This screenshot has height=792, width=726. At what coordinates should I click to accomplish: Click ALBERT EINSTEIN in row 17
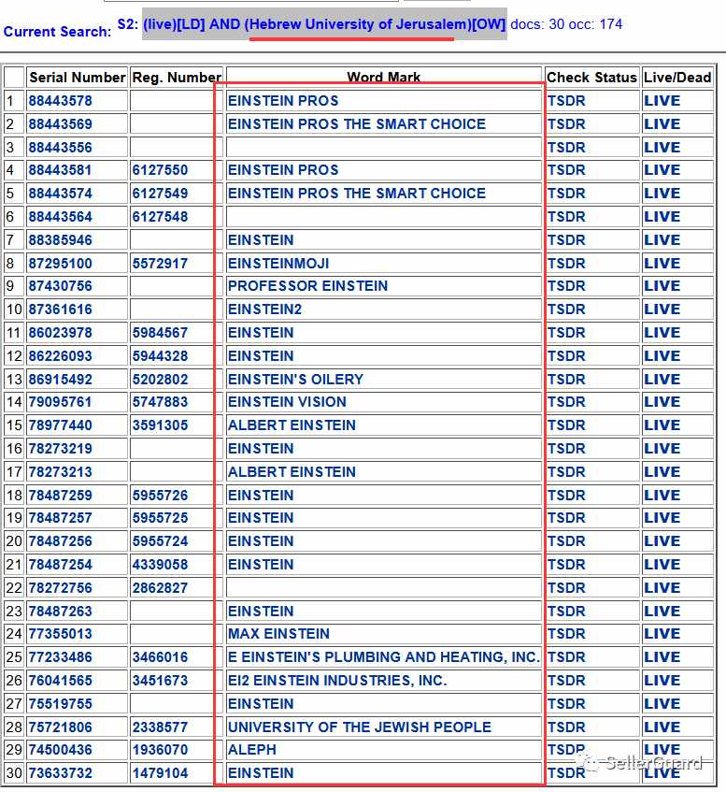tap(292, 472)
